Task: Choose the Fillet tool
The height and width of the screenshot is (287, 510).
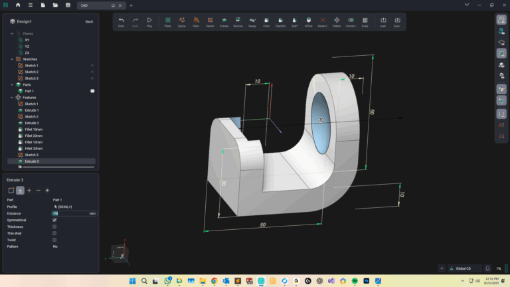Action: coord(266,22)
